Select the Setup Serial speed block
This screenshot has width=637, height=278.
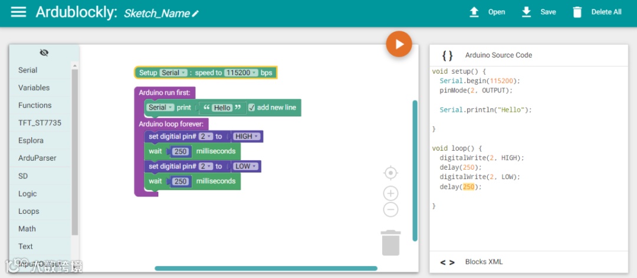206,72
